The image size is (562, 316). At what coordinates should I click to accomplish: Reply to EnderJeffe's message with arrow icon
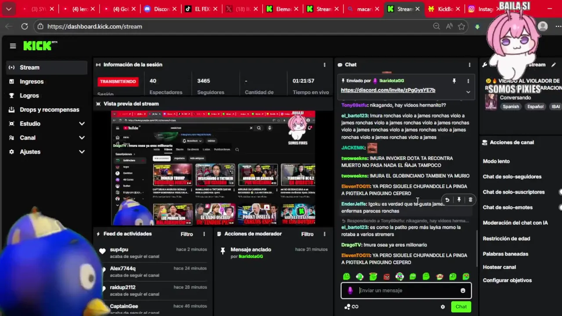pyautogui.click(x=447, y=200)
